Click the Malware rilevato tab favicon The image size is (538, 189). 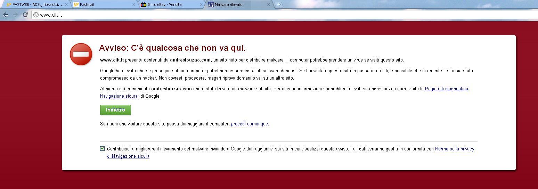coord(211,5)
